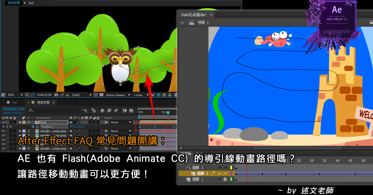The height and width of the screenshot is (195, 373).
Task: Click the timecode 0:00:01:04 in viewer bar
Action: (x=44, y=95)
